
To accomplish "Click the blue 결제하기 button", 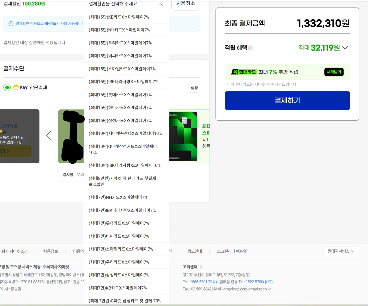I will (287, 101).
